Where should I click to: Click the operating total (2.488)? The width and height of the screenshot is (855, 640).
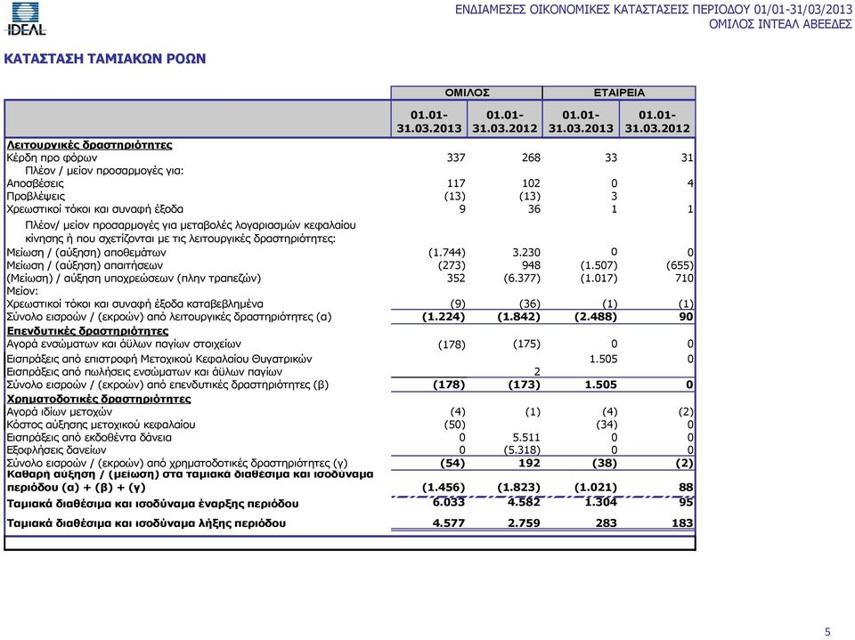596,317
